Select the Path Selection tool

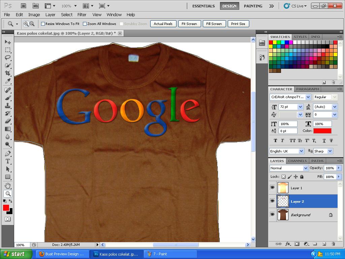point(8,169)
